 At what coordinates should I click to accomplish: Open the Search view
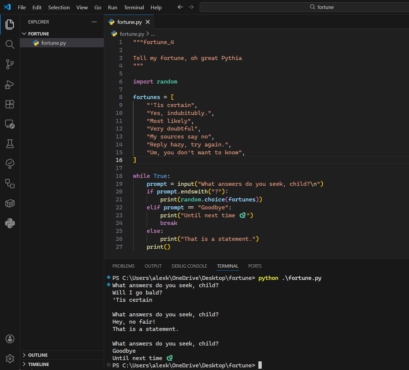10,44
